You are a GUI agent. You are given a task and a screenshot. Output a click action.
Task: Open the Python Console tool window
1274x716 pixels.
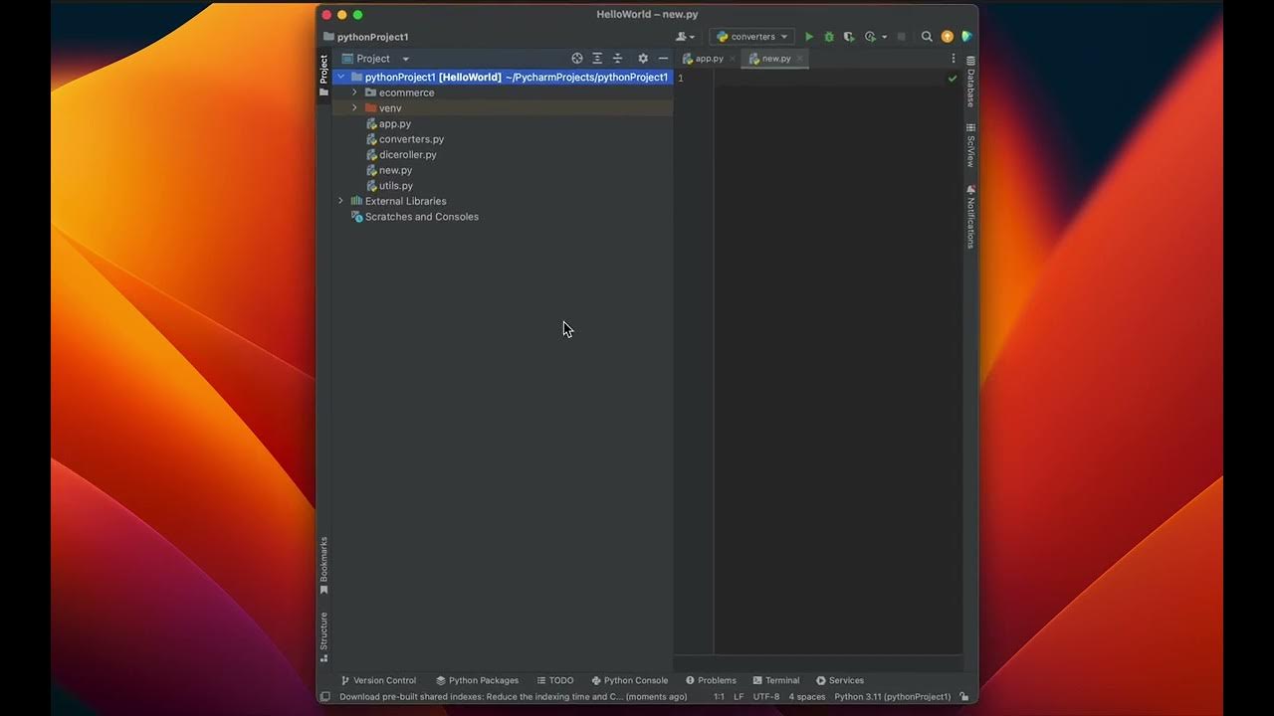click(630, 681)
